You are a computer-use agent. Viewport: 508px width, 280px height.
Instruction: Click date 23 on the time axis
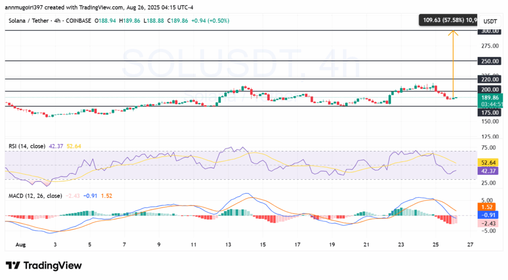(x=401, y=245)
